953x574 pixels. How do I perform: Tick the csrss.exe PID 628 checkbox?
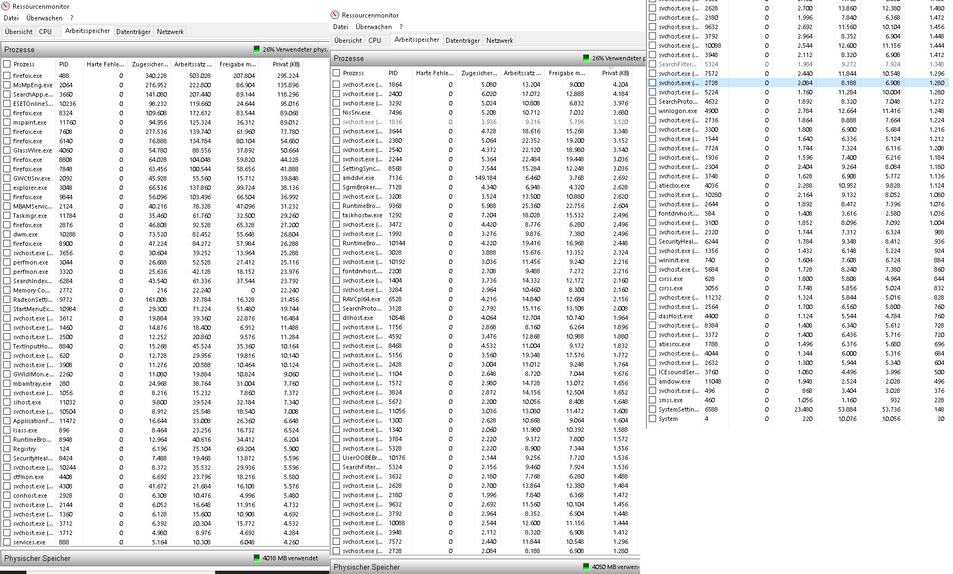[x=653, y=279]
